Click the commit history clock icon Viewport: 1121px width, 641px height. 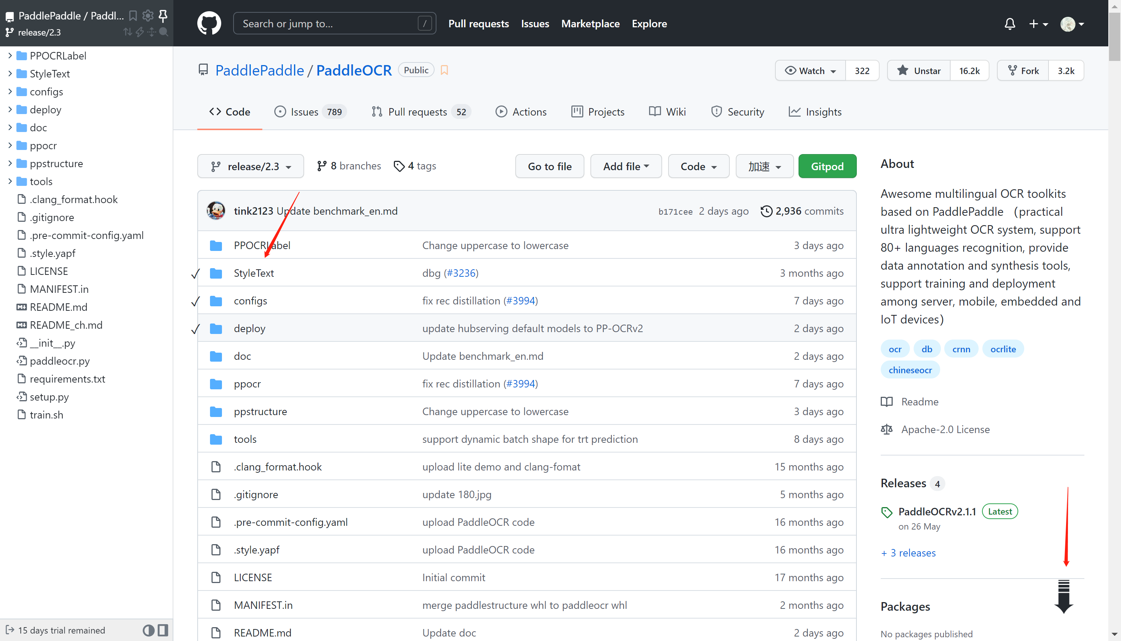coord(766,211)
